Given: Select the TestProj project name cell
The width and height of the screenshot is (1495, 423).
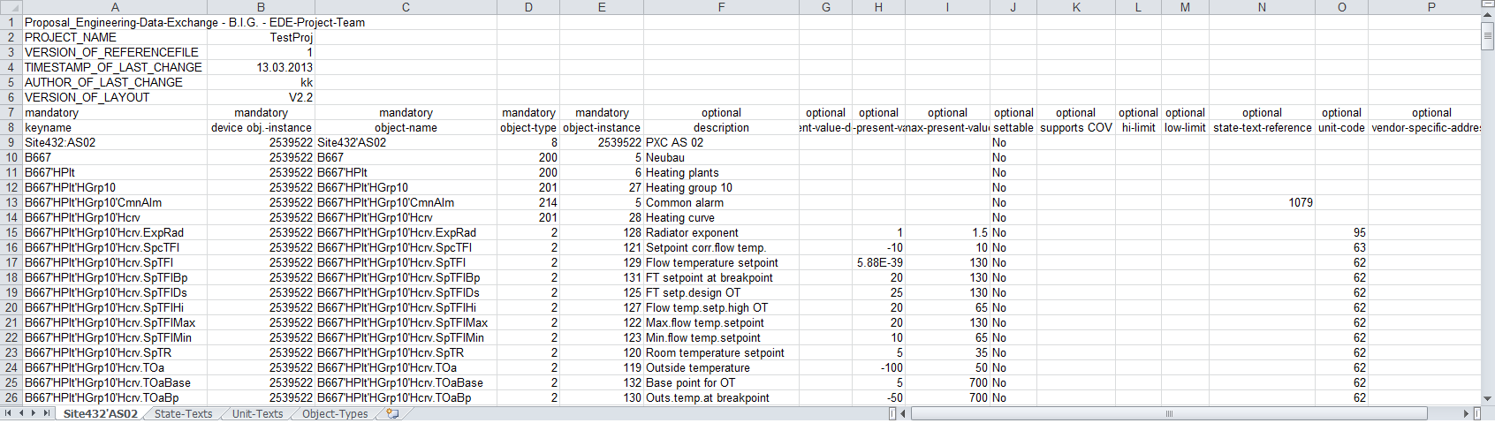Looking at the screenshot, I should 261,37.
